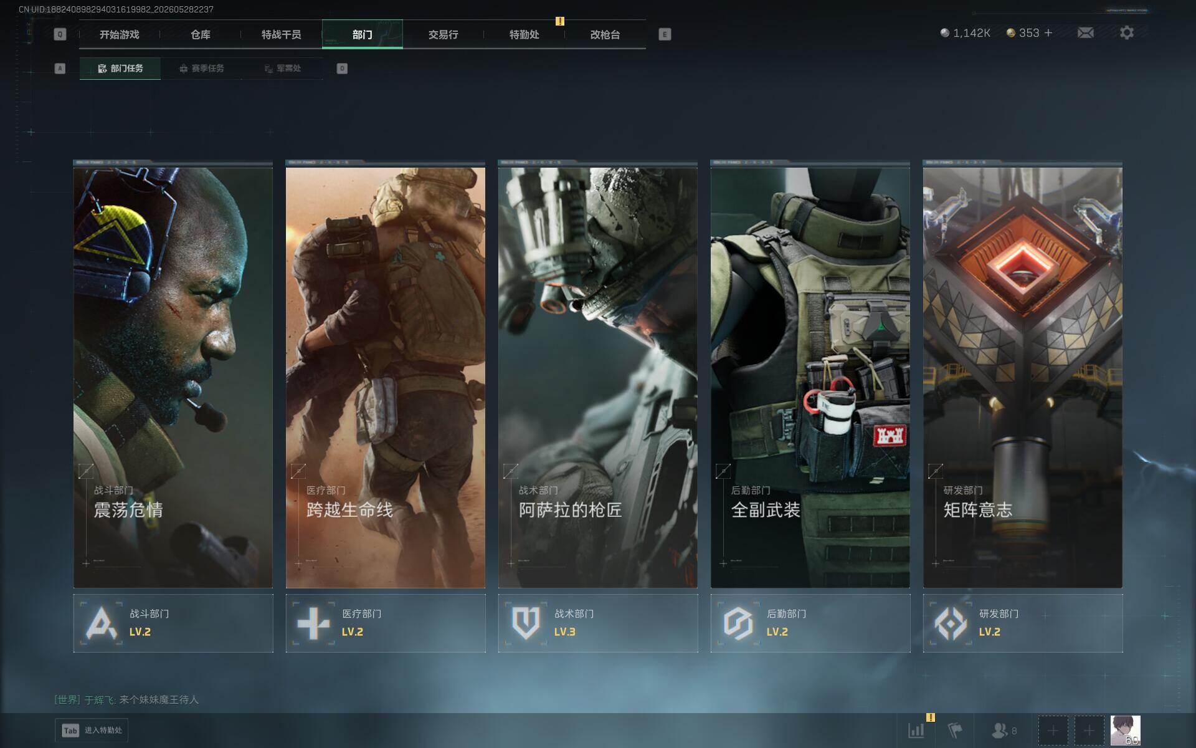Click the D next sub-tab key icon

(x=342, y=69)
